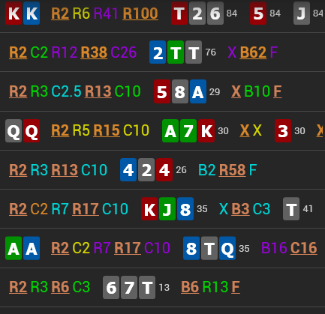Click the red K card on KJ8 flop
The image size is (325, 314).
pos(149,209)
